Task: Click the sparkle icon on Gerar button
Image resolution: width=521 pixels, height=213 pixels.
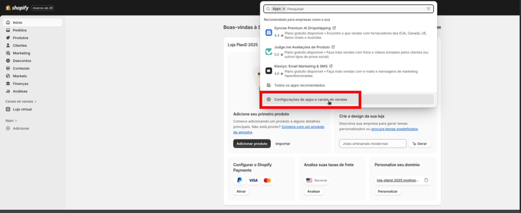Action: [414, 144]
